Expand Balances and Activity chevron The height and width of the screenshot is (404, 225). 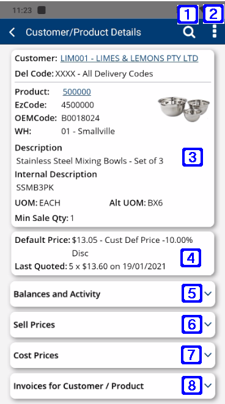click(x=208, y=294)
